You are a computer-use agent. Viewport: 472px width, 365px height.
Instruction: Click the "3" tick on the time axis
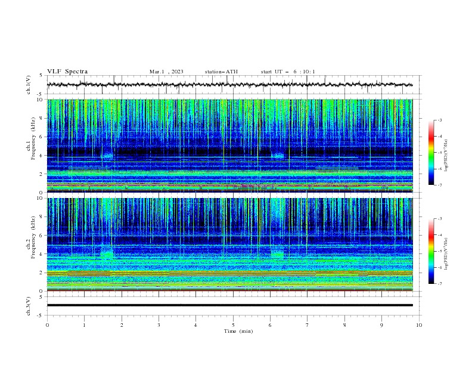tap(159, 325)
